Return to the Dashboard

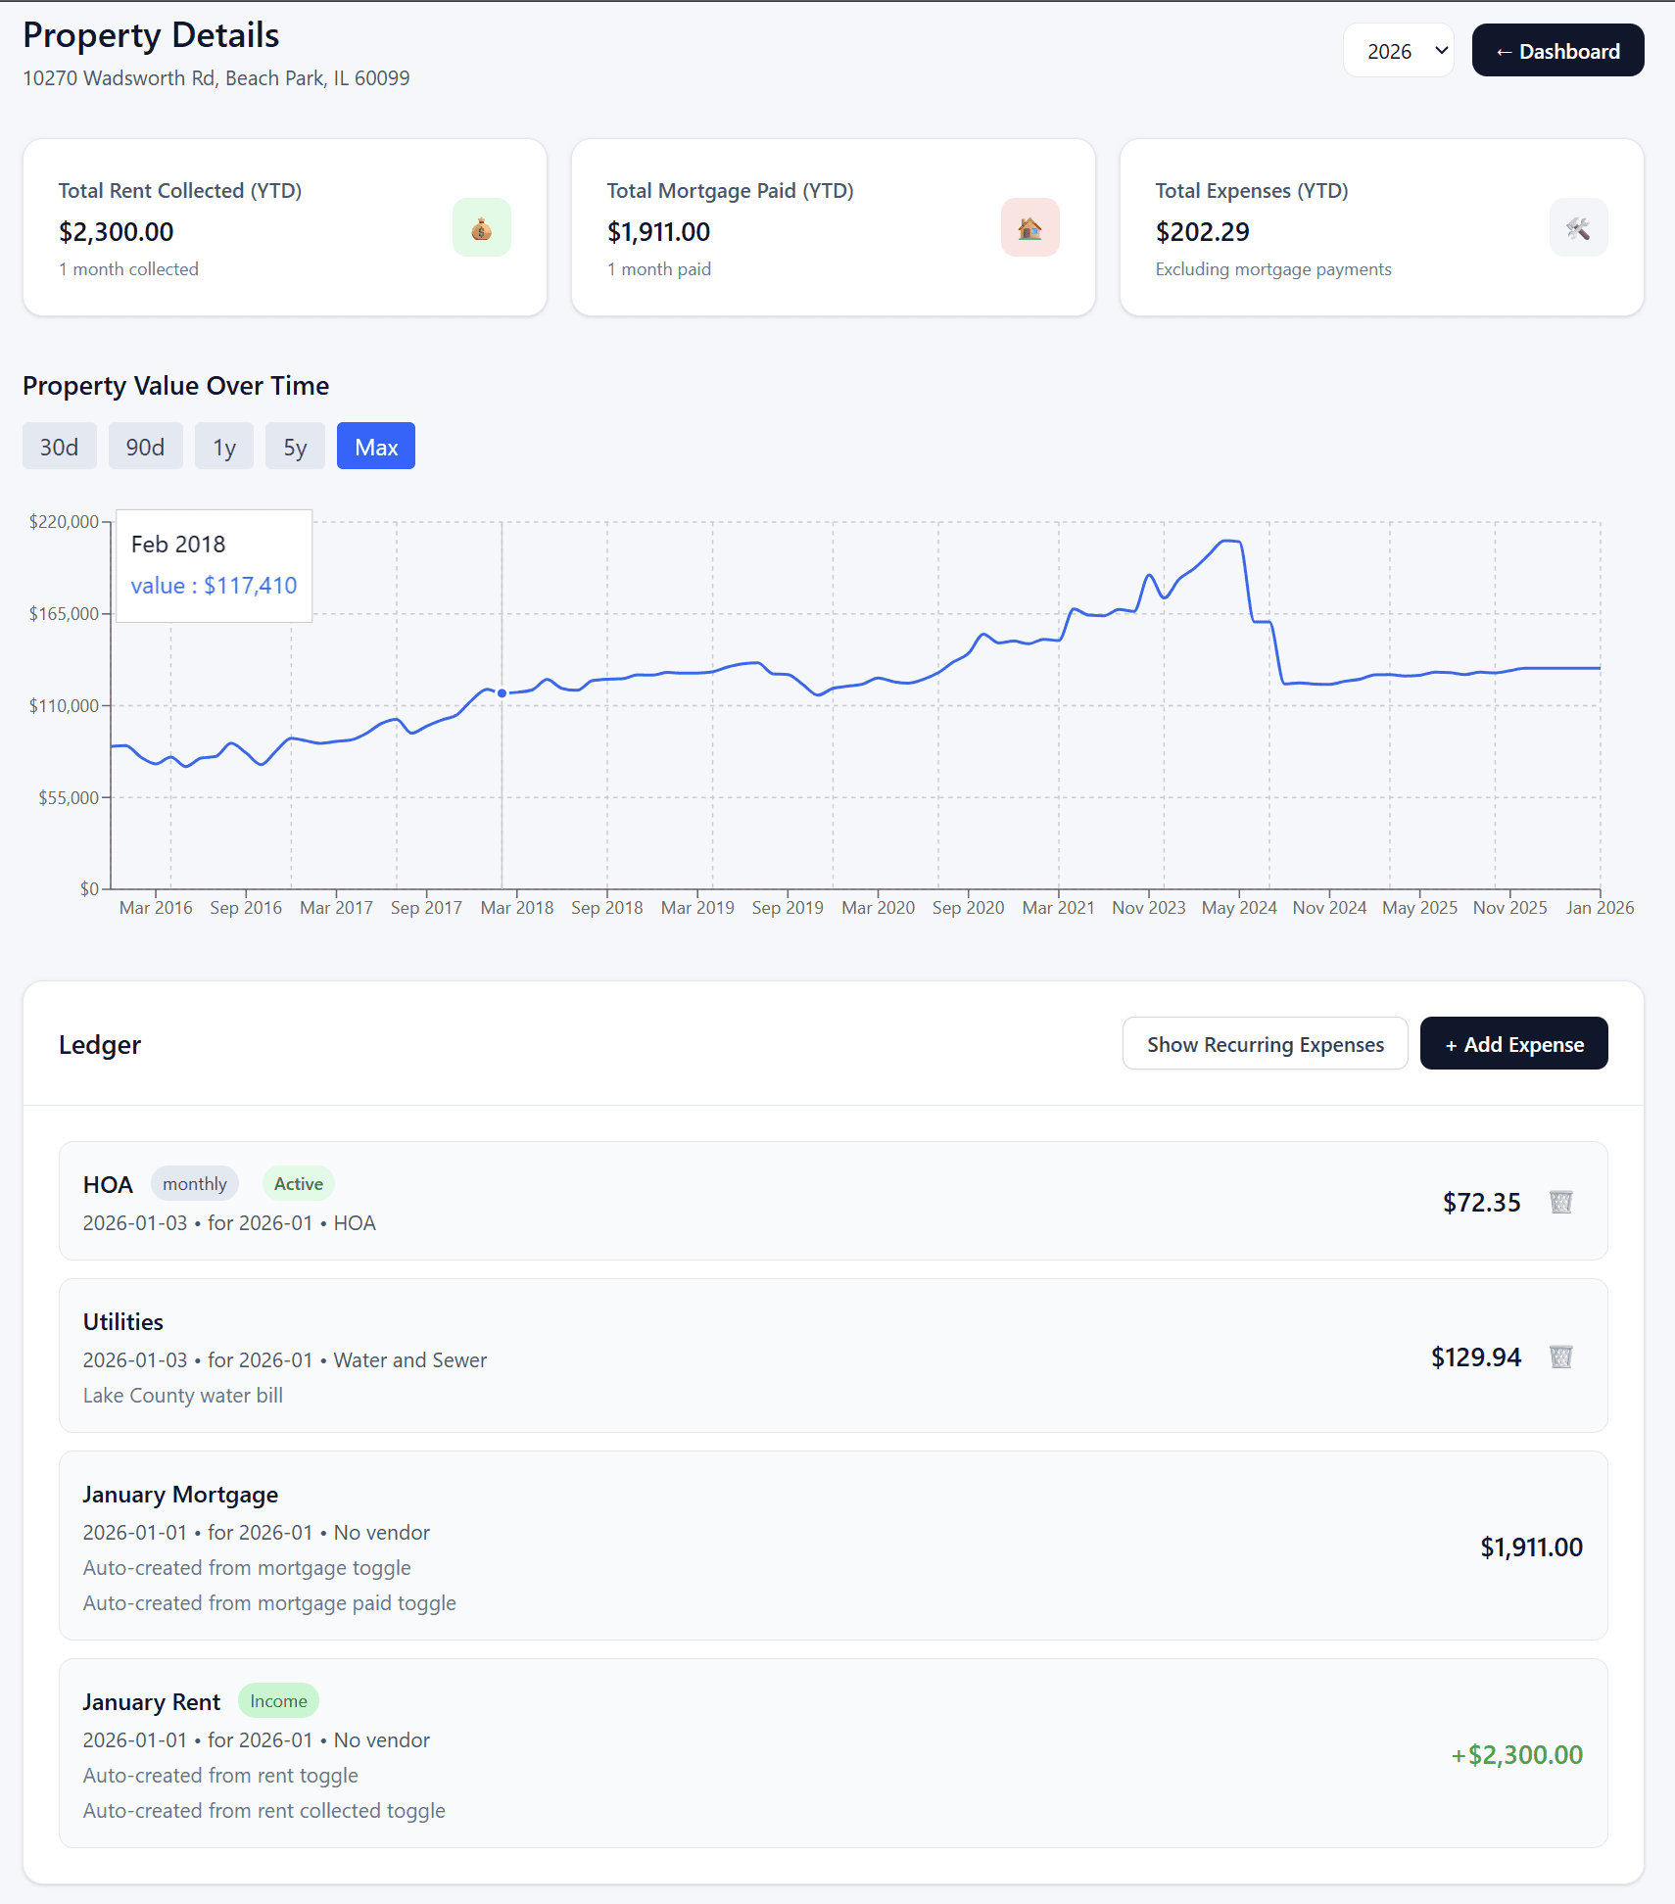(x=1557, y=50)
